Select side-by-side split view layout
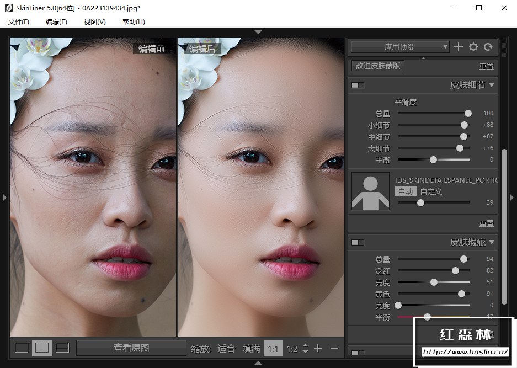Image resolution: width=517 pixels, height=368 pixels. point(42,348)
